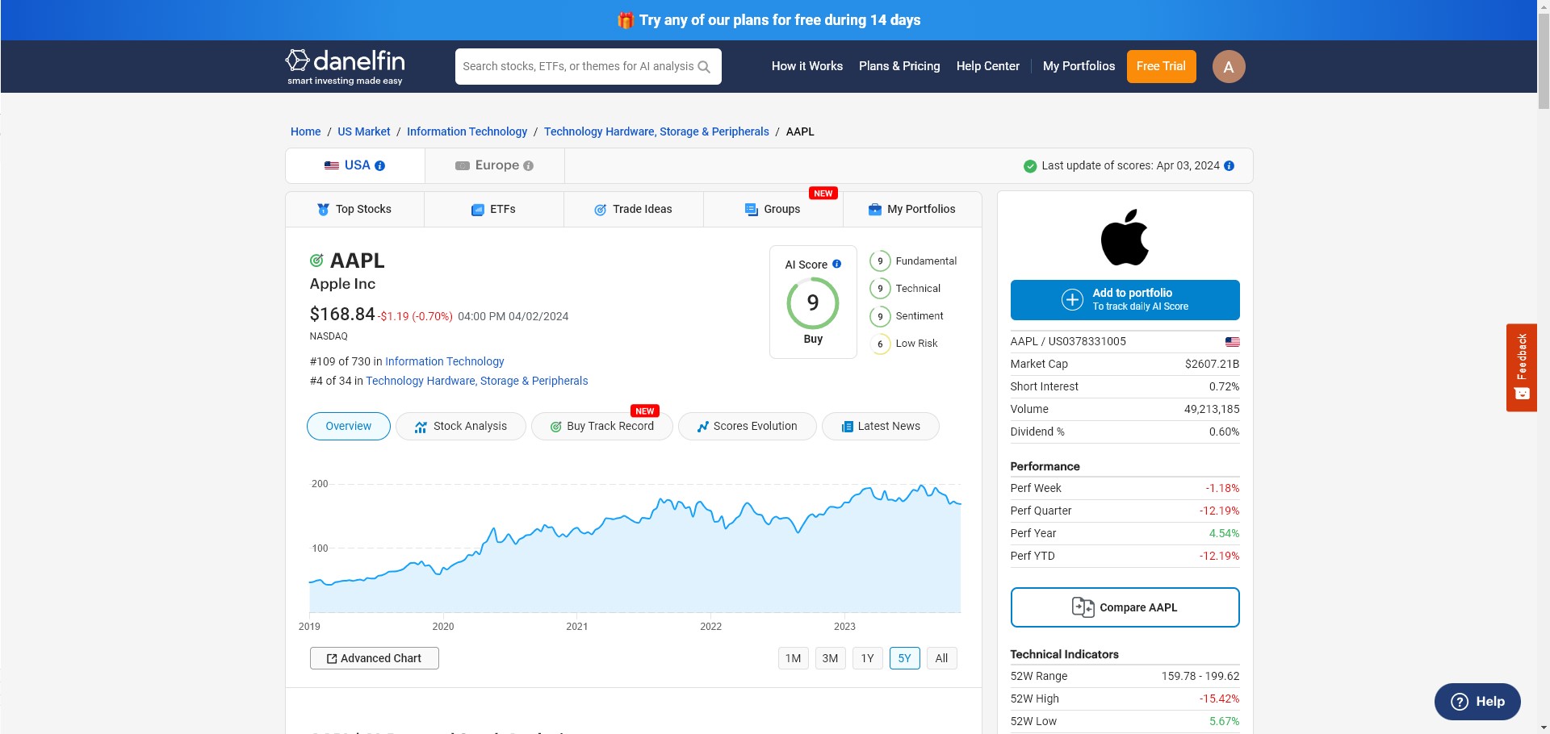
Task: Select the USA market tab
Action: coord(355,165)
